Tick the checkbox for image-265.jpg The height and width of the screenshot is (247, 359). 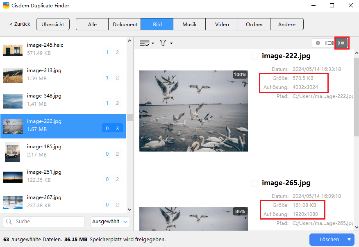pos(254,184)
